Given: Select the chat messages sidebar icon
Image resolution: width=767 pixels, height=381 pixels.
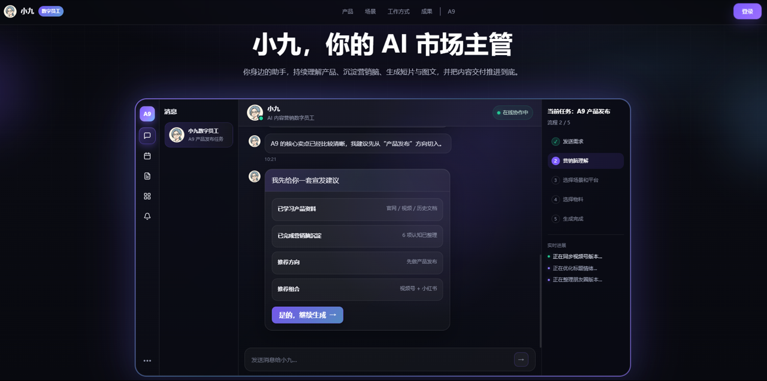Looking at the screenshot, I should [147, 136].
